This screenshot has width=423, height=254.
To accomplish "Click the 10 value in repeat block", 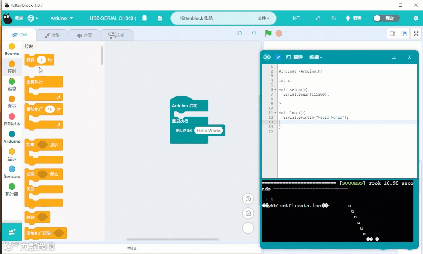I will pyautogui.click(x=50, y=109).
